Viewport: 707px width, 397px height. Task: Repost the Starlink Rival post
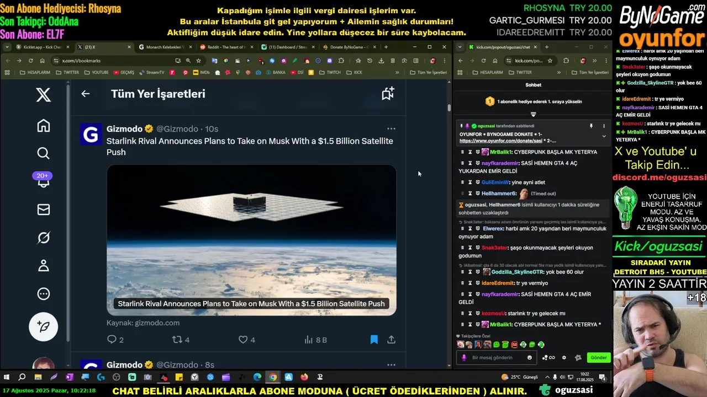pos(181,340)
